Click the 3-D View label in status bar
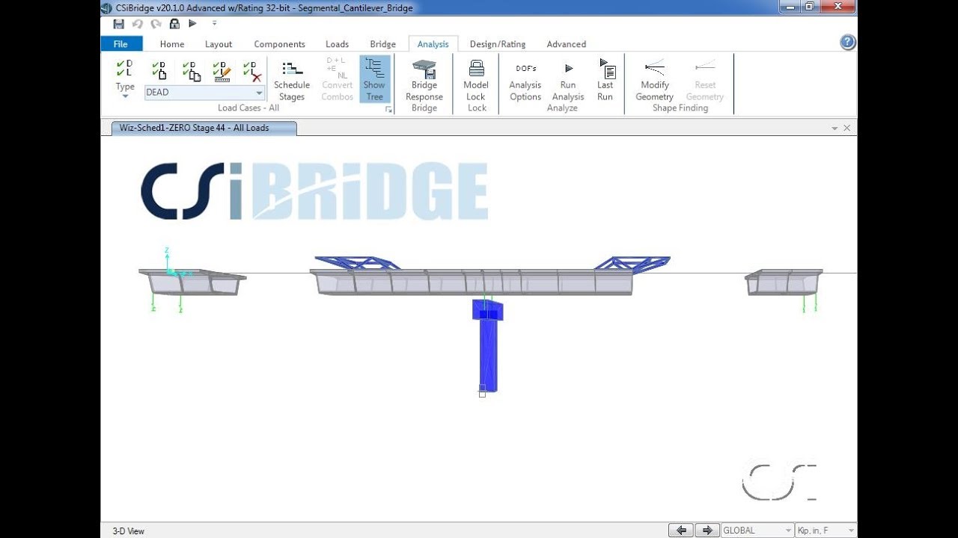Image resolution: width=958 pixels, height=538 pixels. 128,531
